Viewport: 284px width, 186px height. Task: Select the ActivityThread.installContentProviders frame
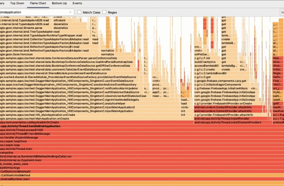pyautogui.click(x=233, y=122)
